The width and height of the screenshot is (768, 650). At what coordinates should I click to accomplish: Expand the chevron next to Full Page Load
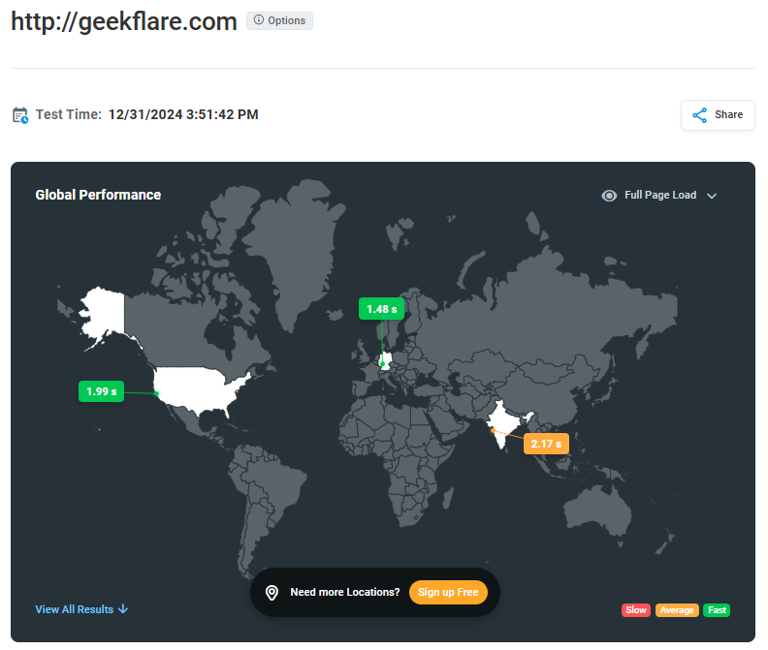[712, 196]
